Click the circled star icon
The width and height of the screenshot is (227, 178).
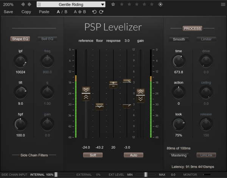160,5
